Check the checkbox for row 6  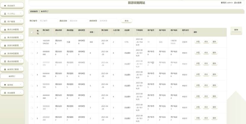(32, 97)
